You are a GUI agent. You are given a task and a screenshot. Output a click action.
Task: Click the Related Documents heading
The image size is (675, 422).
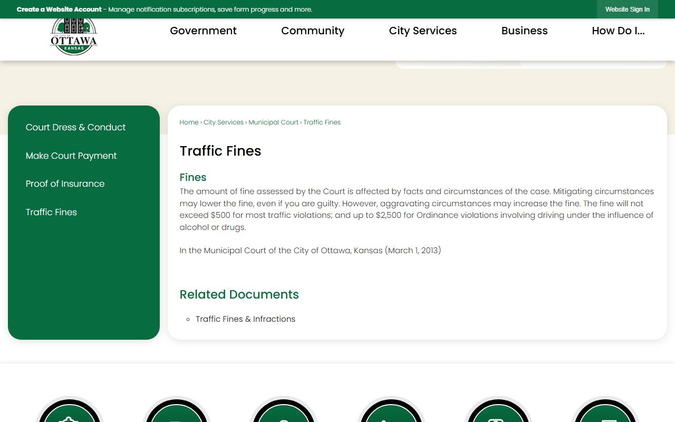pos(239,294)
